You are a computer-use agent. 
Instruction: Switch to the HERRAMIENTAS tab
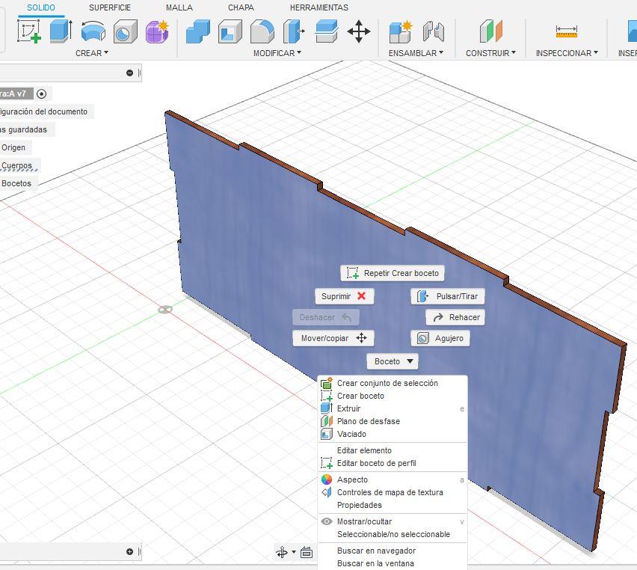(x=319, y=7)
